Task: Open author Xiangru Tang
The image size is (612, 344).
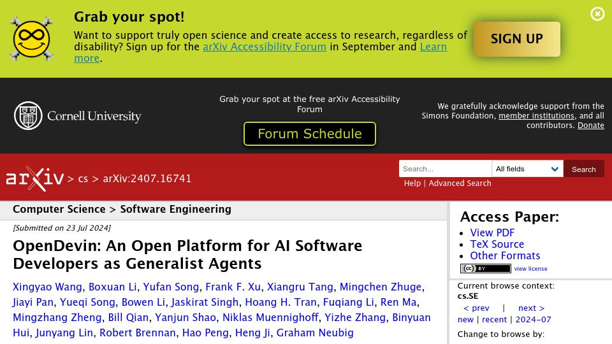Action: (300, 287)
